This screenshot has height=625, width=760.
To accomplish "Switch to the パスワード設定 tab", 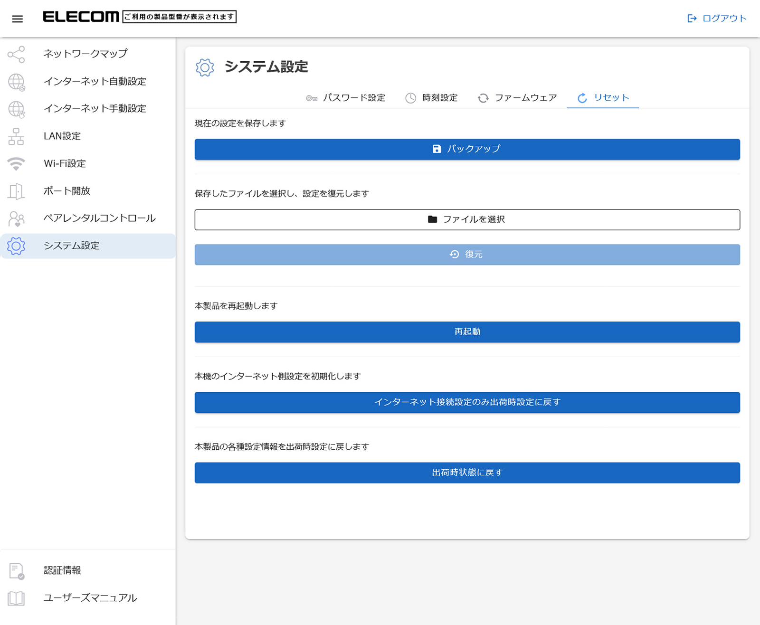I will [346, 98].
